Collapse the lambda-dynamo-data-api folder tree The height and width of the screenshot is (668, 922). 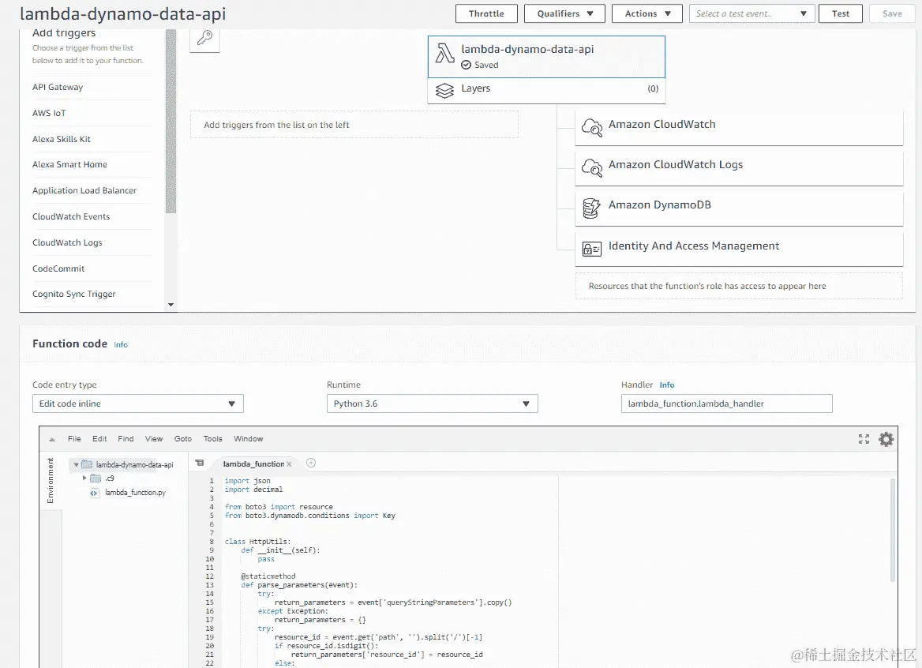[76, 464]
